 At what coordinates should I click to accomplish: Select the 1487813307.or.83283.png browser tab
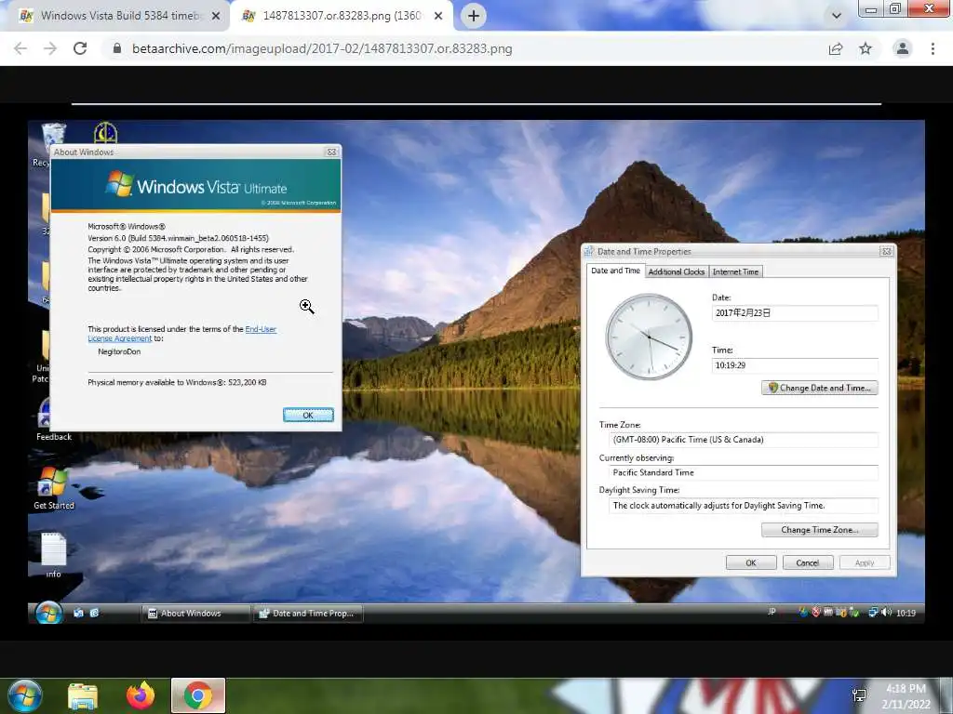pos(341,16)
